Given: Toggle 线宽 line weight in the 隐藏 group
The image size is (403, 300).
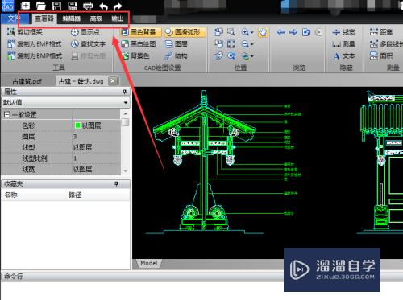Looking at the screenshot, I should tap(343, 32).
